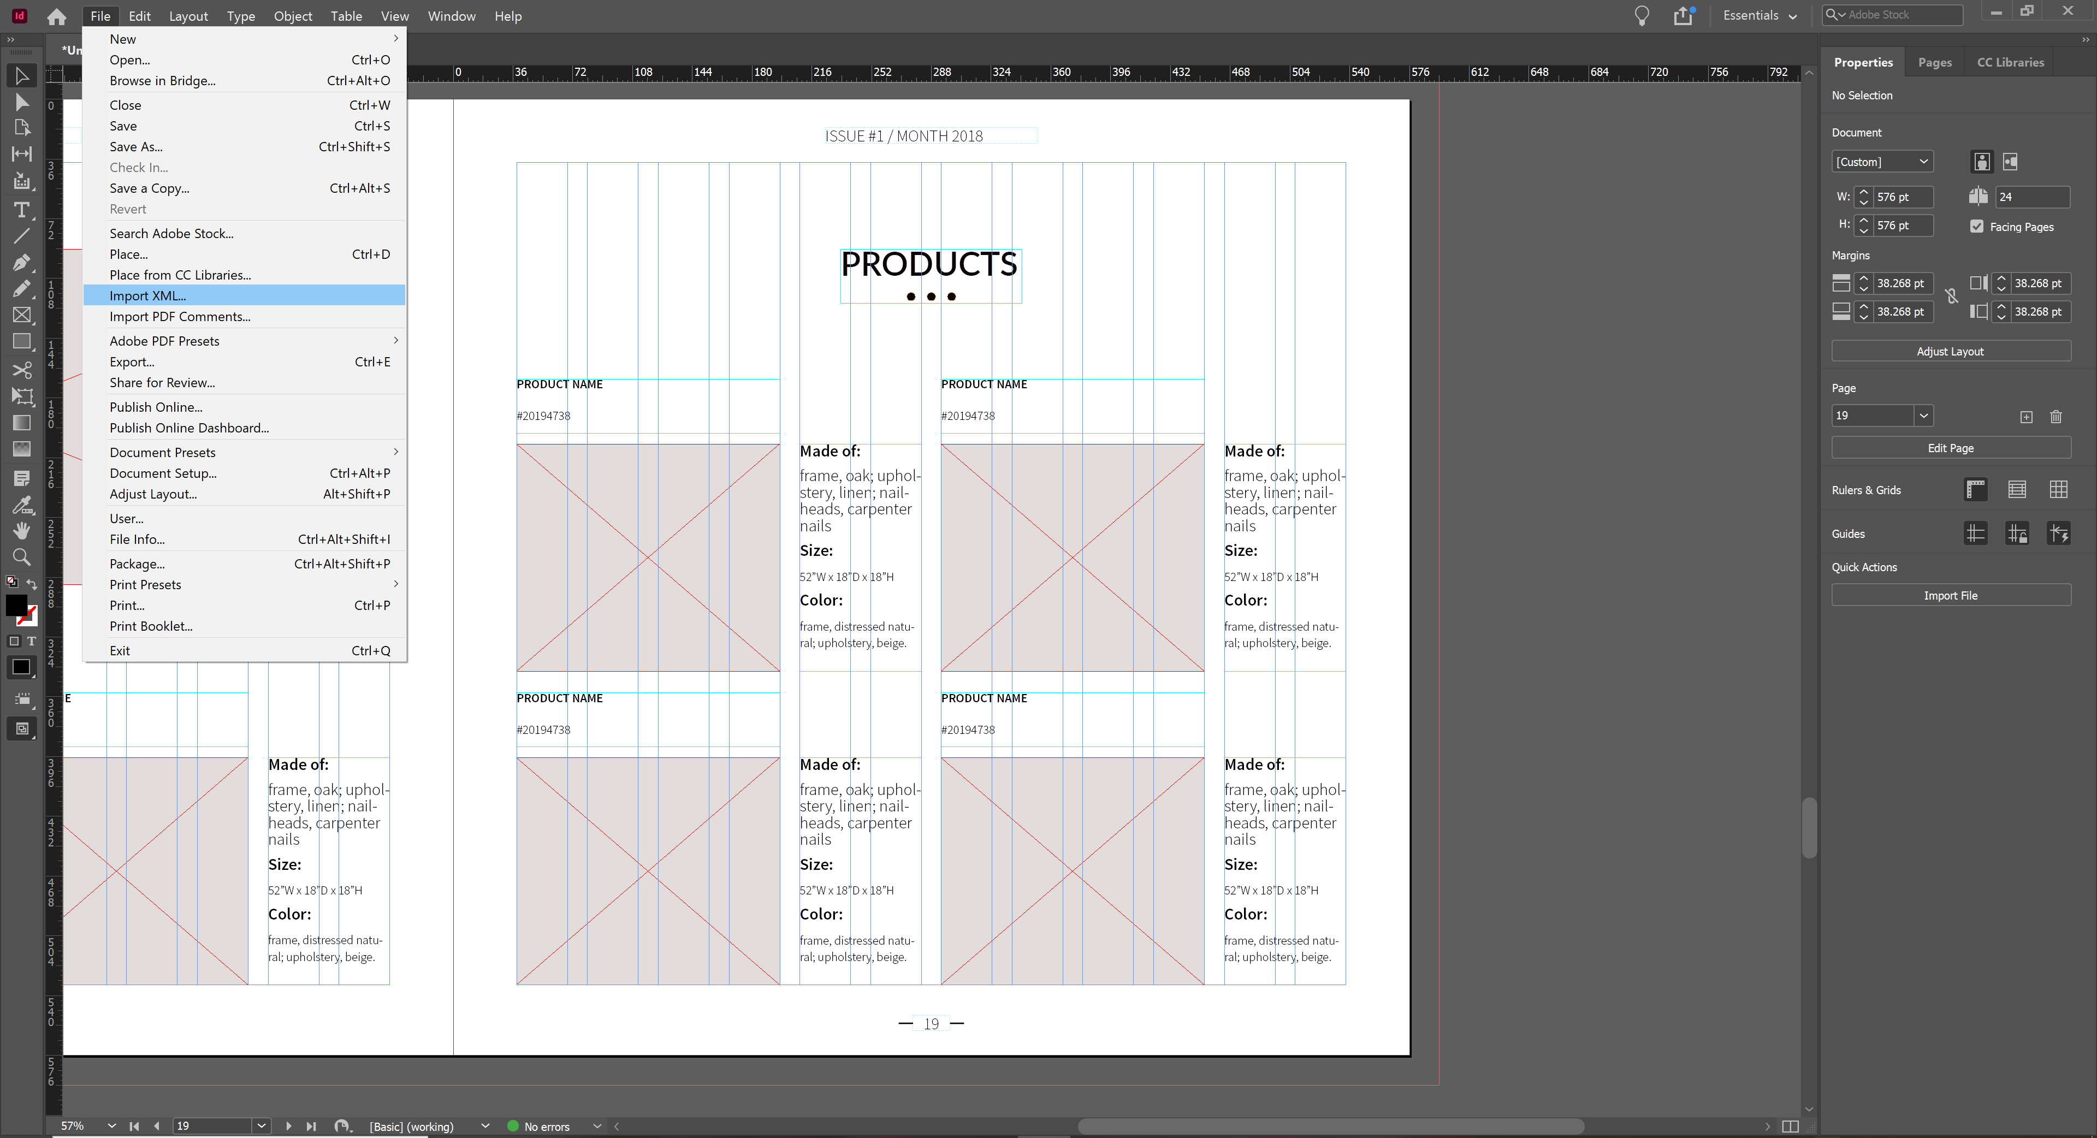
Task: Click the Hand tool icon
Action: click(21, 530)
